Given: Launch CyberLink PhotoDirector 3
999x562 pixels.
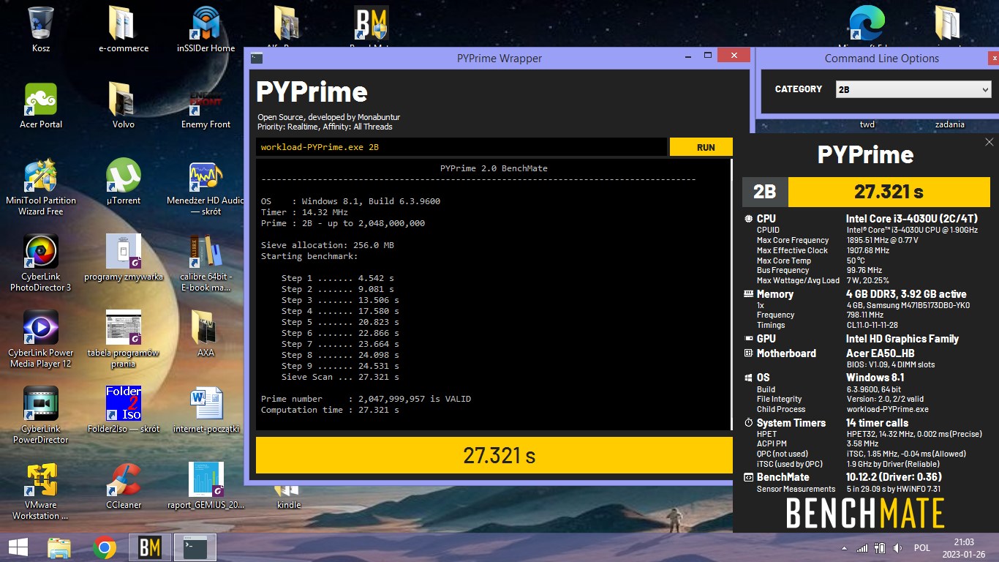Looking at the screenshot, I should 41,263.
